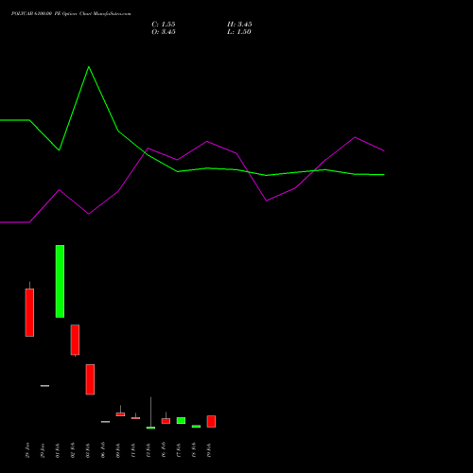
Task: Click the last red candlestick above '19 Feb'
Action: (211, 422)
